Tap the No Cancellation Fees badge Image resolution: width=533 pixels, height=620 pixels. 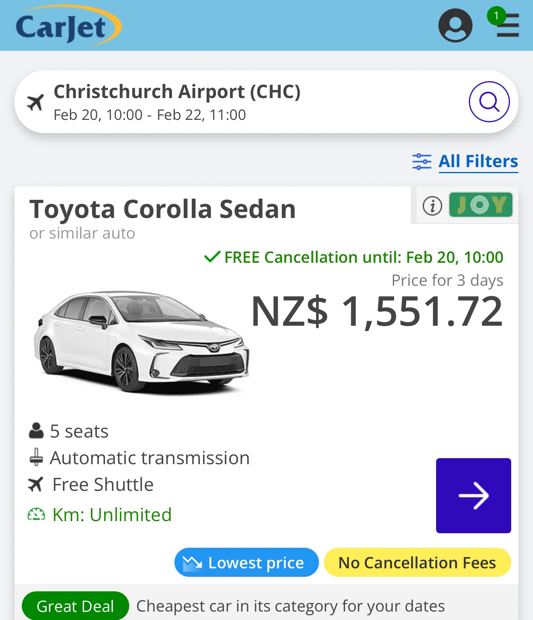click(417, 562)
